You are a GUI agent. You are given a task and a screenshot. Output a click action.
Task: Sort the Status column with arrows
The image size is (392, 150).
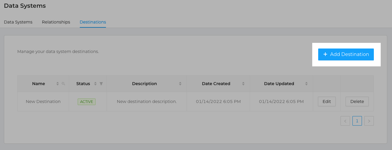click(96, 84)
